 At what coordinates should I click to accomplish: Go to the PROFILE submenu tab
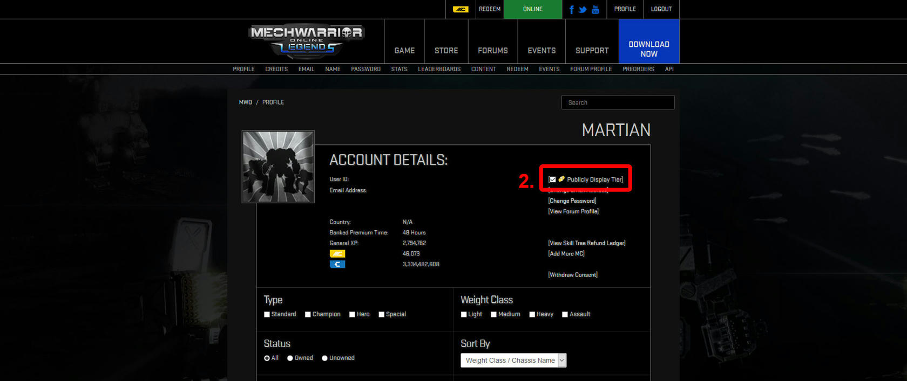[x=243, y=69]
